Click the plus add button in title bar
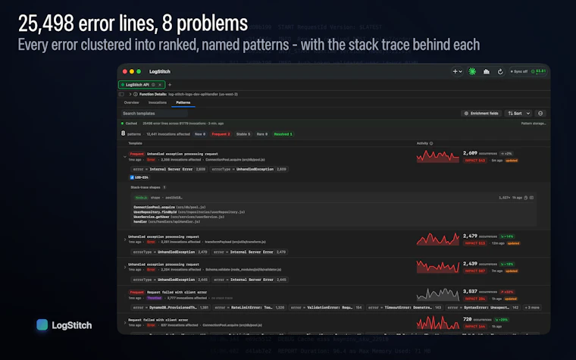 pos(457,72)
